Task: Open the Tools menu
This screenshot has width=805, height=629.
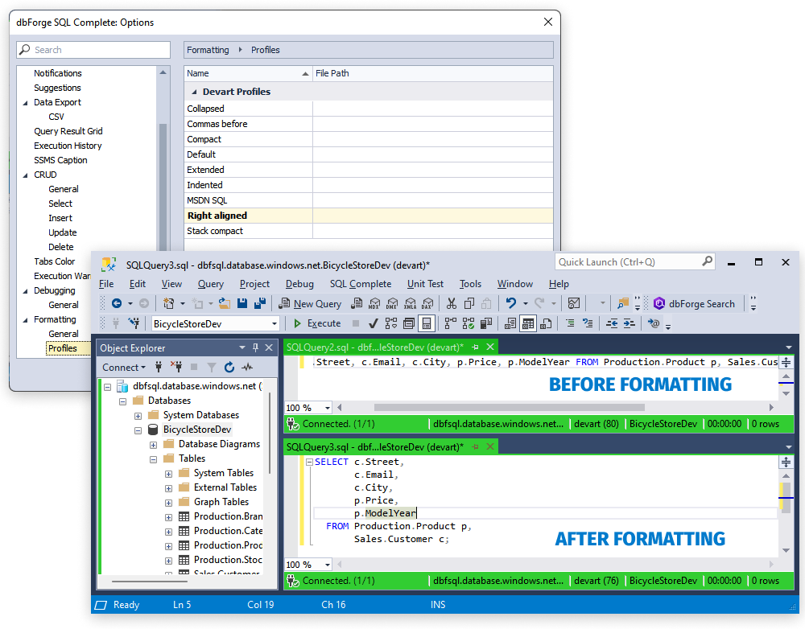Action: tap(470, 284)
